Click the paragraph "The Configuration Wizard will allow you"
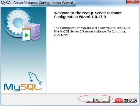The image size is (140, 106). click(x=92, y=31)
